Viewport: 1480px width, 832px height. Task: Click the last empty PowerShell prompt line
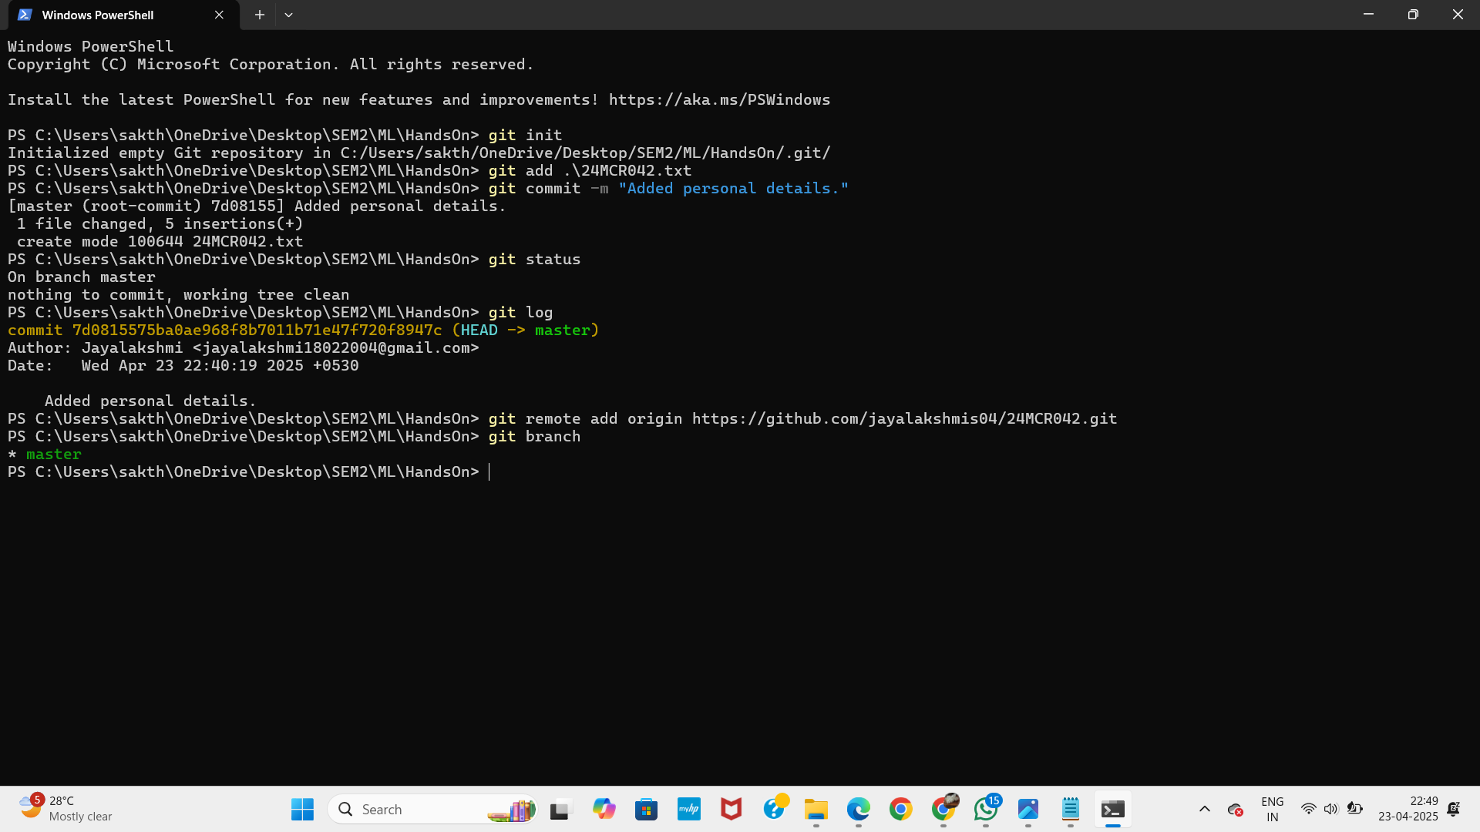pyautogui.click(x=248, y=471)
